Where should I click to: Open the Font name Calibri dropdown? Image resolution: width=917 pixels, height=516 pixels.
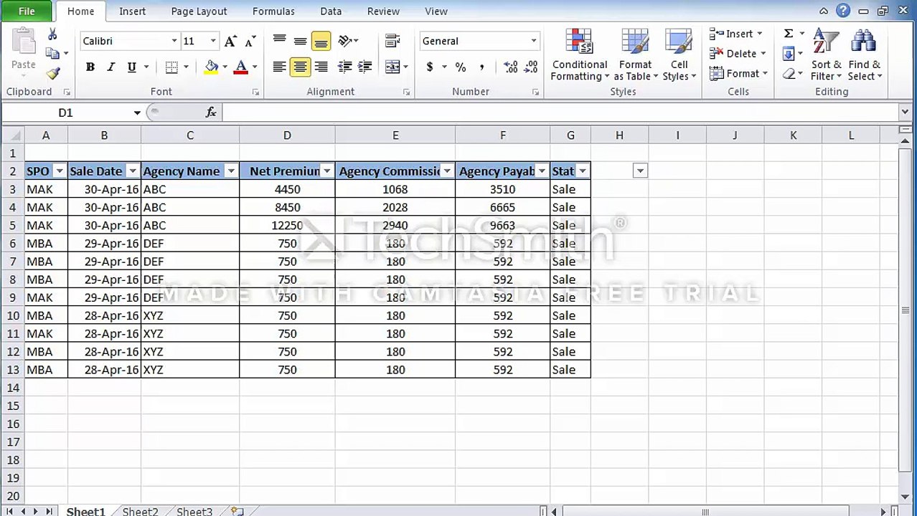click(174, 42)
